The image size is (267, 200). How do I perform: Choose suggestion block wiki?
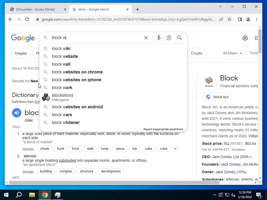pyautogui.click(x=113, y=49)
